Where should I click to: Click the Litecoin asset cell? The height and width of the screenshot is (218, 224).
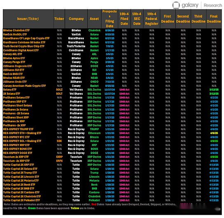click(x=94, y=176)
